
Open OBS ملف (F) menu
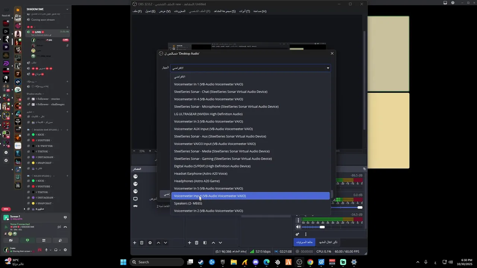[x=137, y=11]
